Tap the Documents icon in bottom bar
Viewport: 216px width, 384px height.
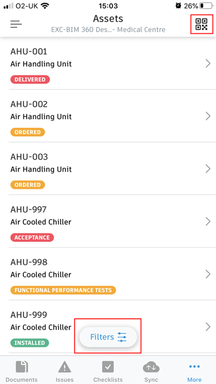click(x=22, y=368)
